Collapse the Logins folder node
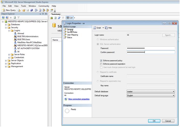The height and width of the screenshot is (127, 180). pyautogui.click(x=9, y=31)
